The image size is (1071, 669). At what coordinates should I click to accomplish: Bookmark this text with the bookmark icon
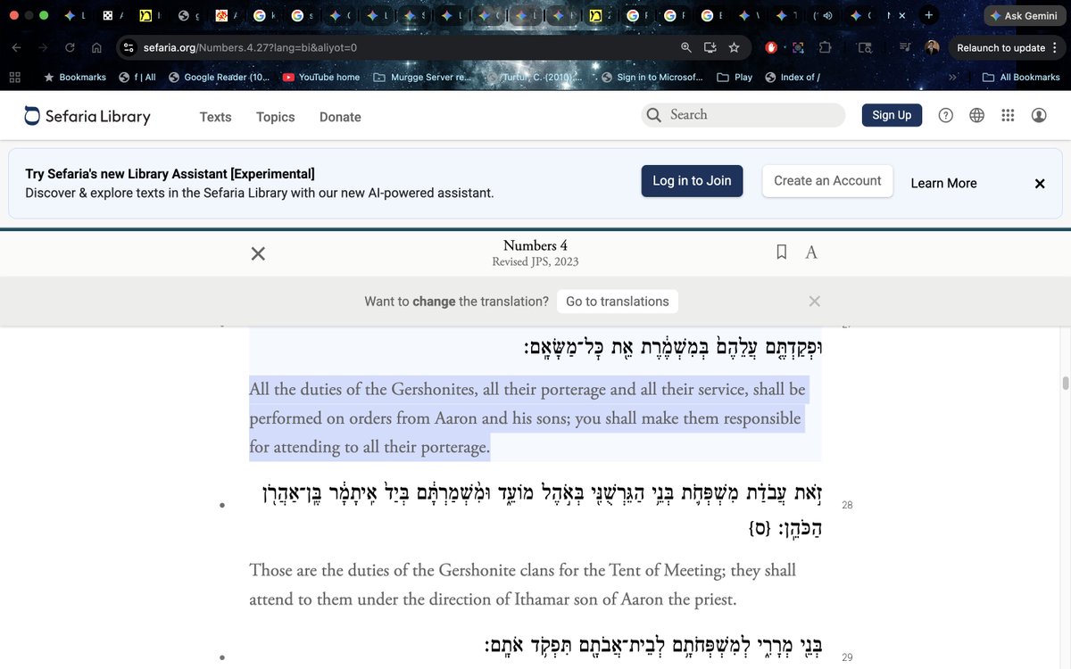782,252
